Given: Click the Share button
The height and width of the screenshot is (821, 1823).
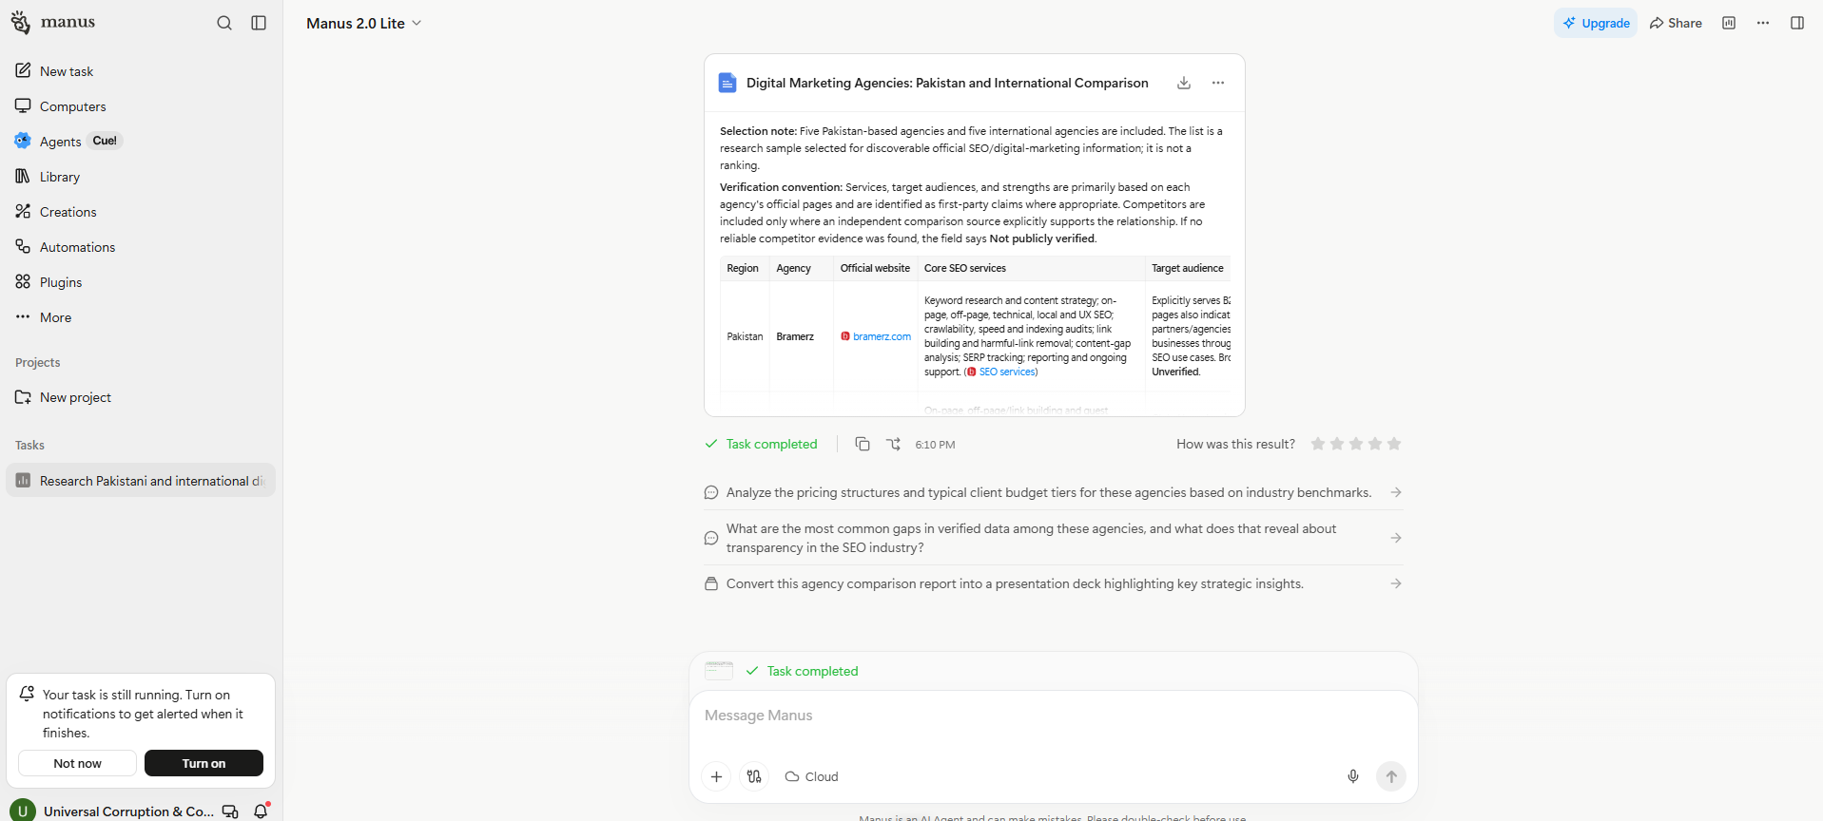Looking at the screenshot, I should click(1676, 23).
